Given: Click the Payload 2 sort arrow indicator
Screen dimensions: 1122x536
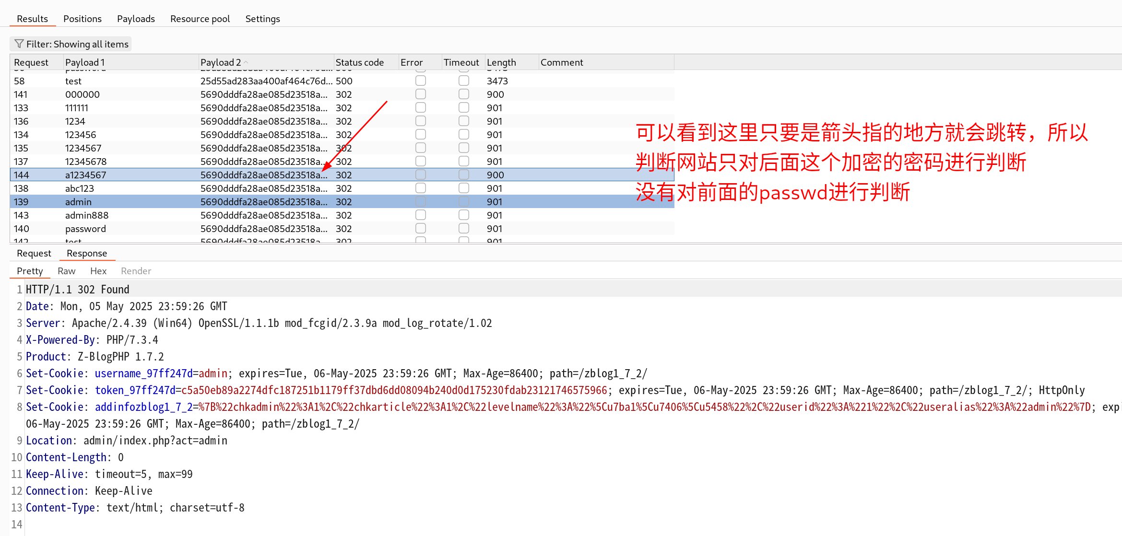Looking at the screenshot, I should pos(246,62).
